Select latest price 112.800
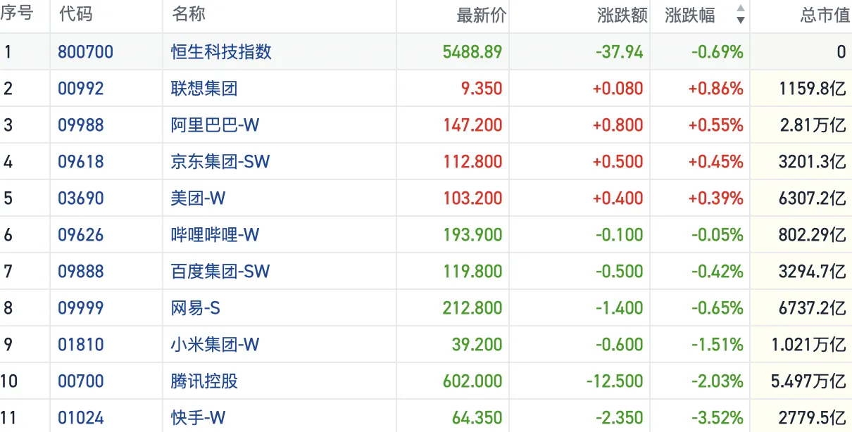 tap(472, 162)
